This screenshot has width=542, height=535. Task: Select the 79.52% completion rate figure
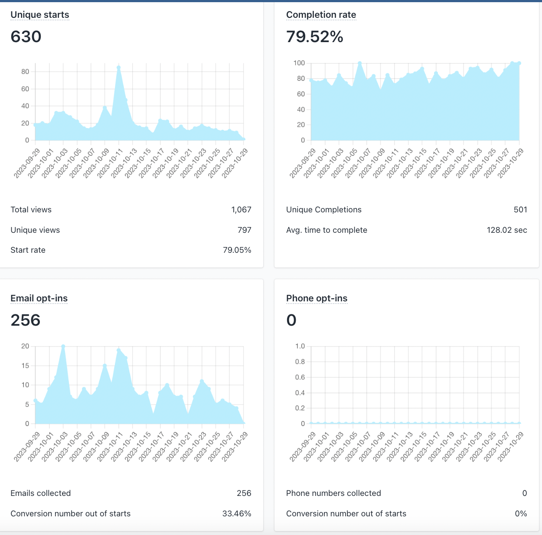click(x=315, y=36)
